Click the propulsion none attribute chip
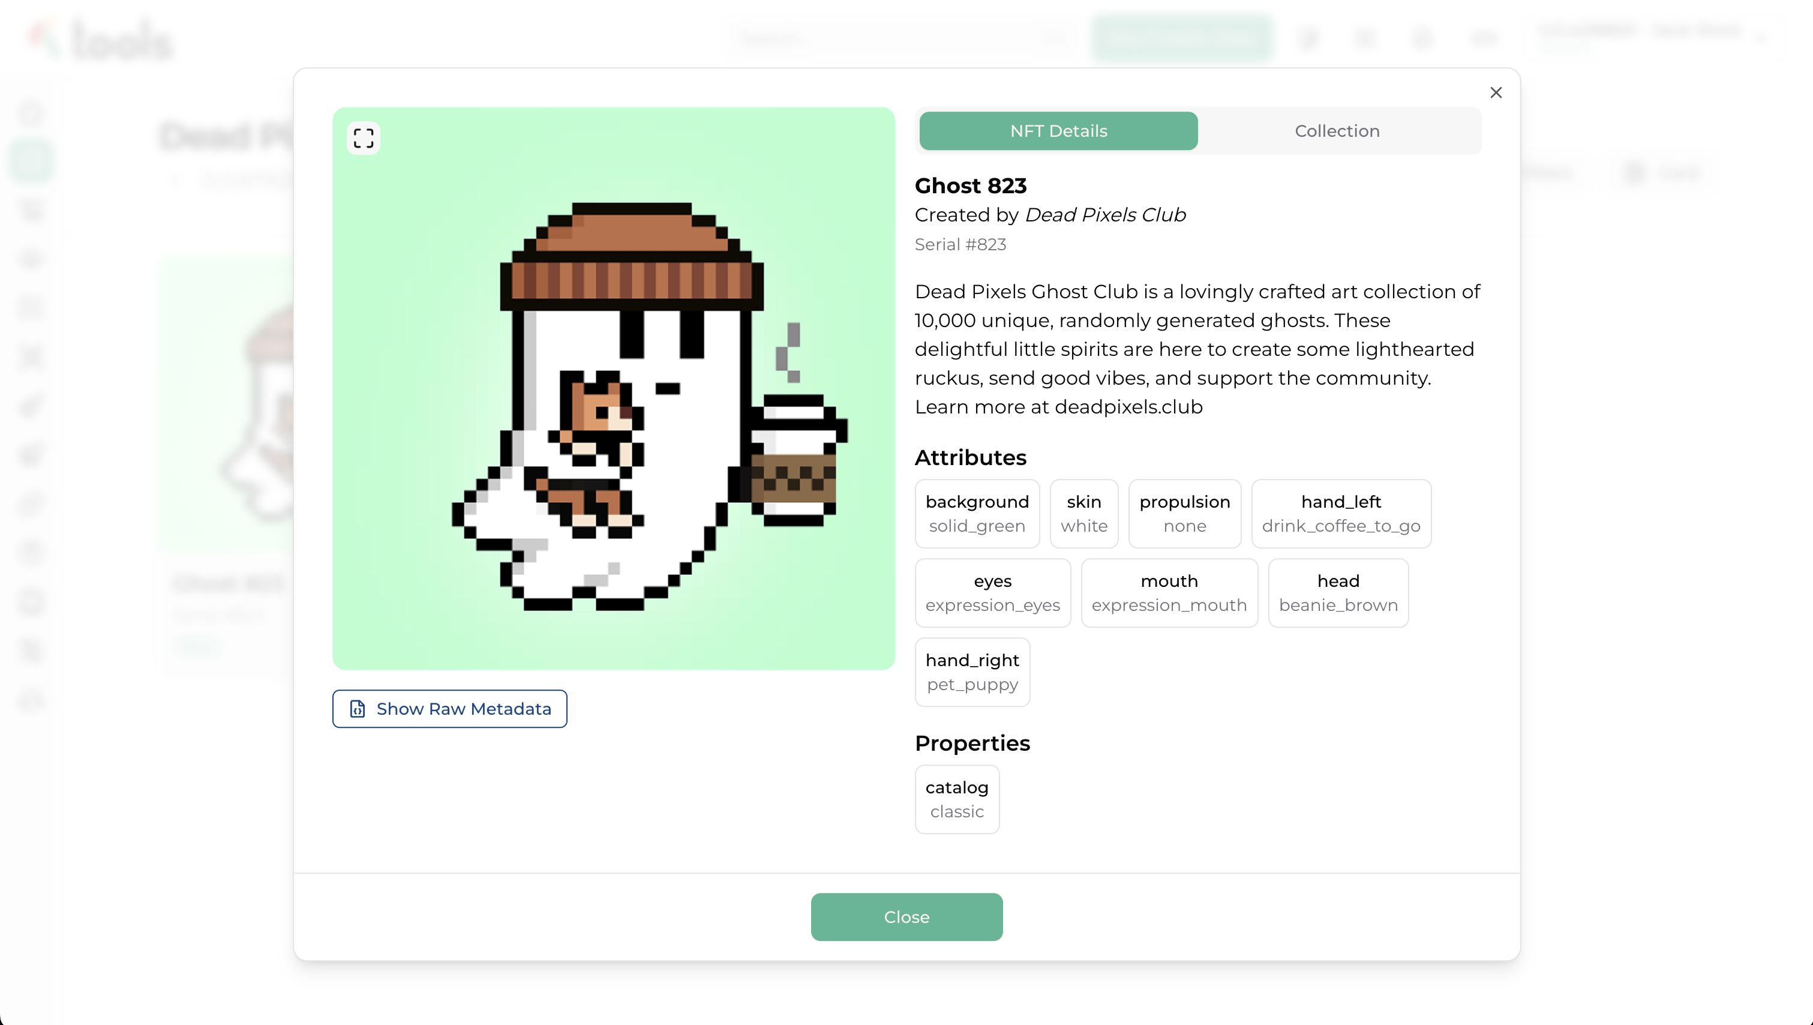Screen dimensions: 1813x1025 [1184, 514]
